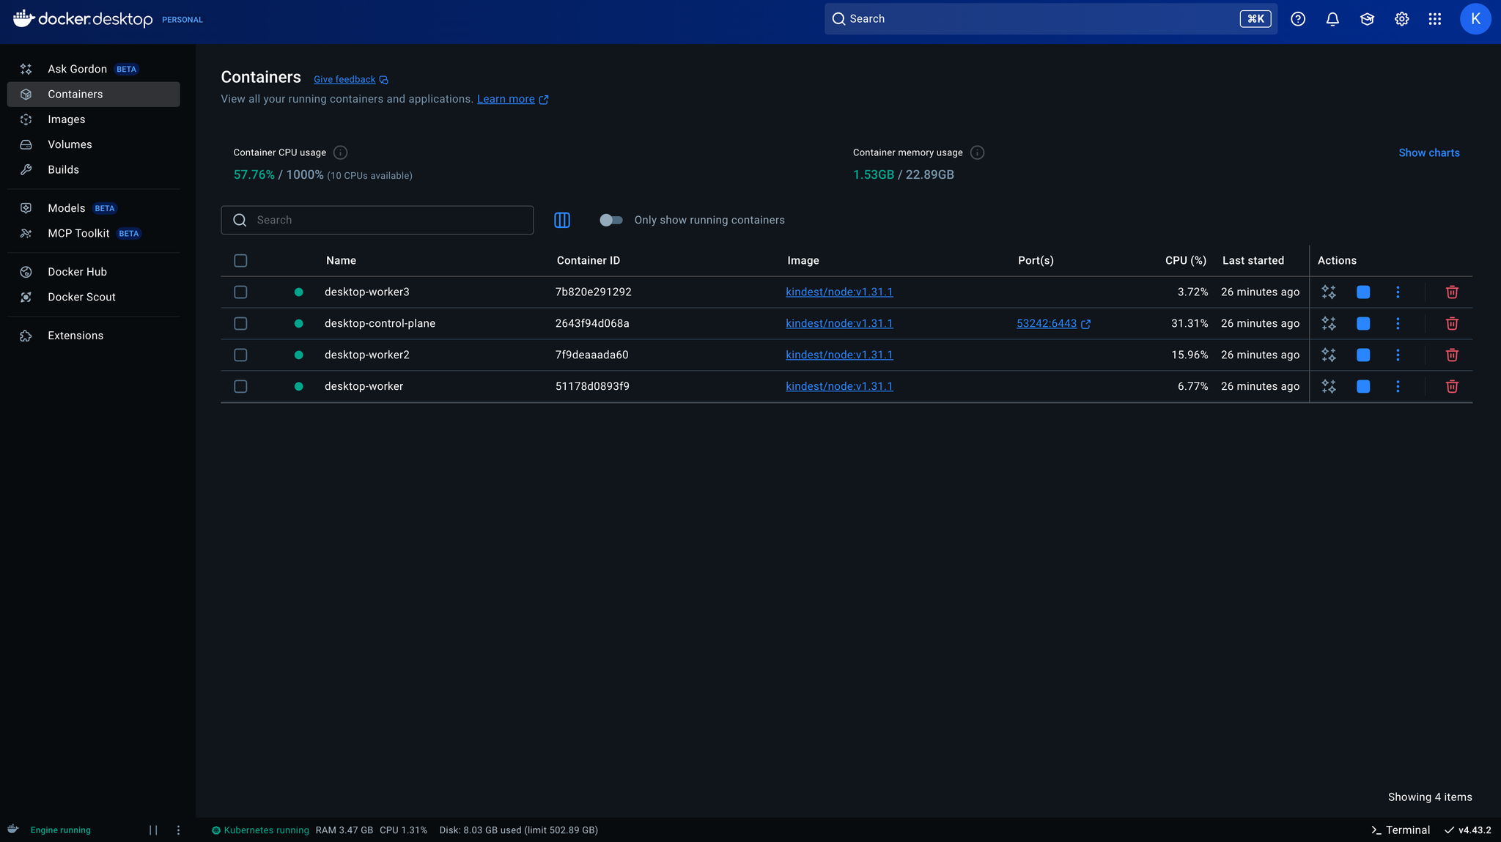The image size is (1501, 842).
Task: Open the K user account avatar
Action: pyautogui.click(x=1475, y=19)
